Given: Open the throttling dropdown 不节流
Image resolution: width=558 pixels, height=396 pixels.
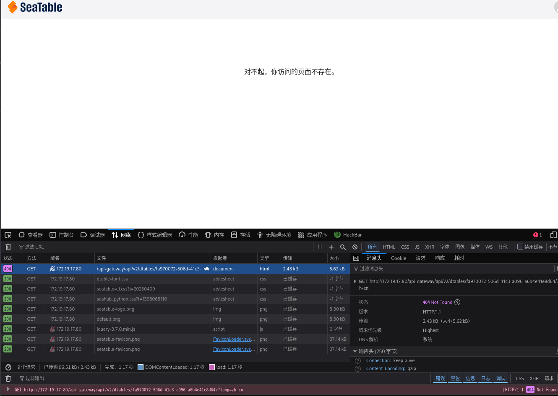Looking at the screenshot, I should [x=553, y=247].
